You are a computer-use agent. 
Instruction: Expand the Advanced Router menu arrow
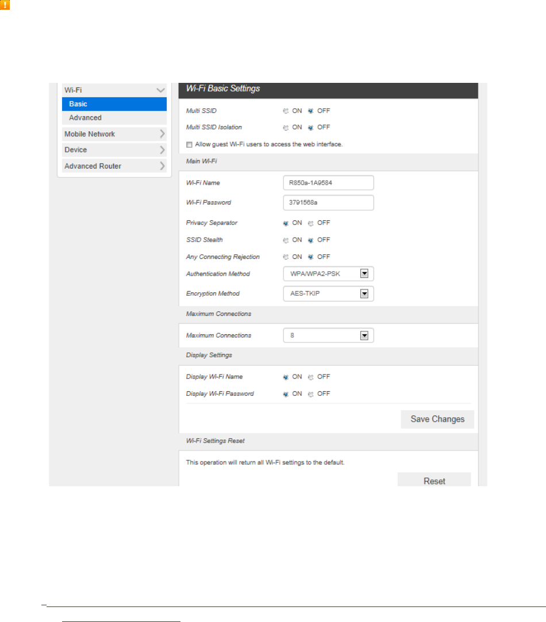click(x=162, y=166)
